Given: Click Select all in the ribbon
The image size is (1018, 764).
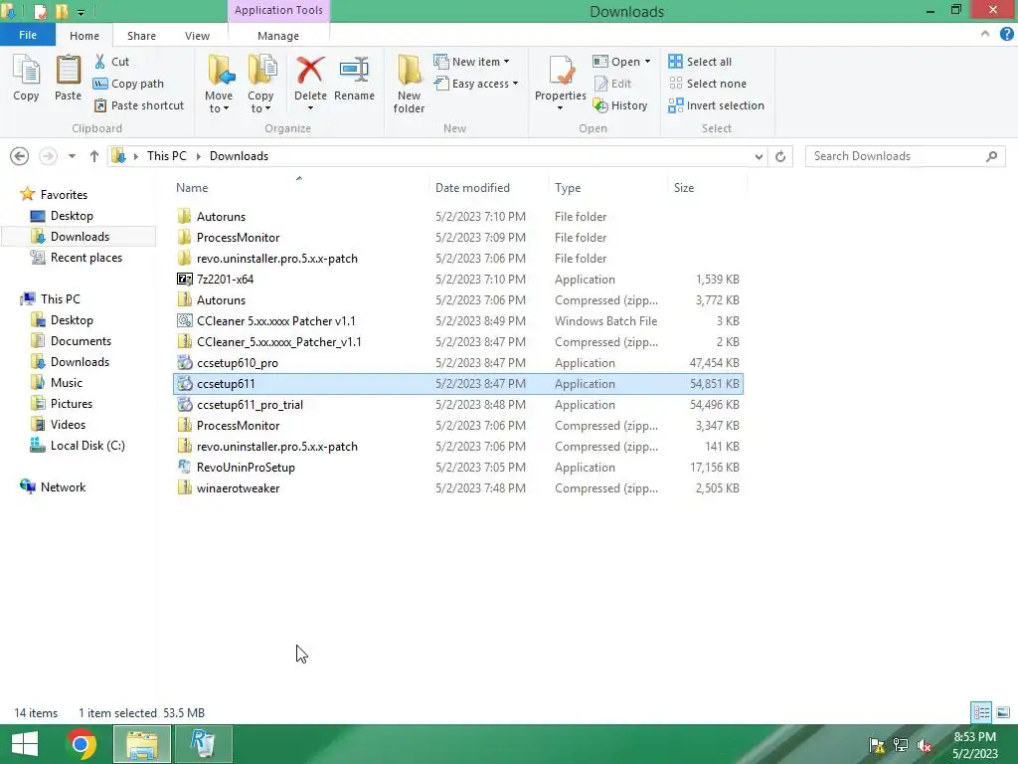Looking at the screenshot, I should tap(700, 62).
